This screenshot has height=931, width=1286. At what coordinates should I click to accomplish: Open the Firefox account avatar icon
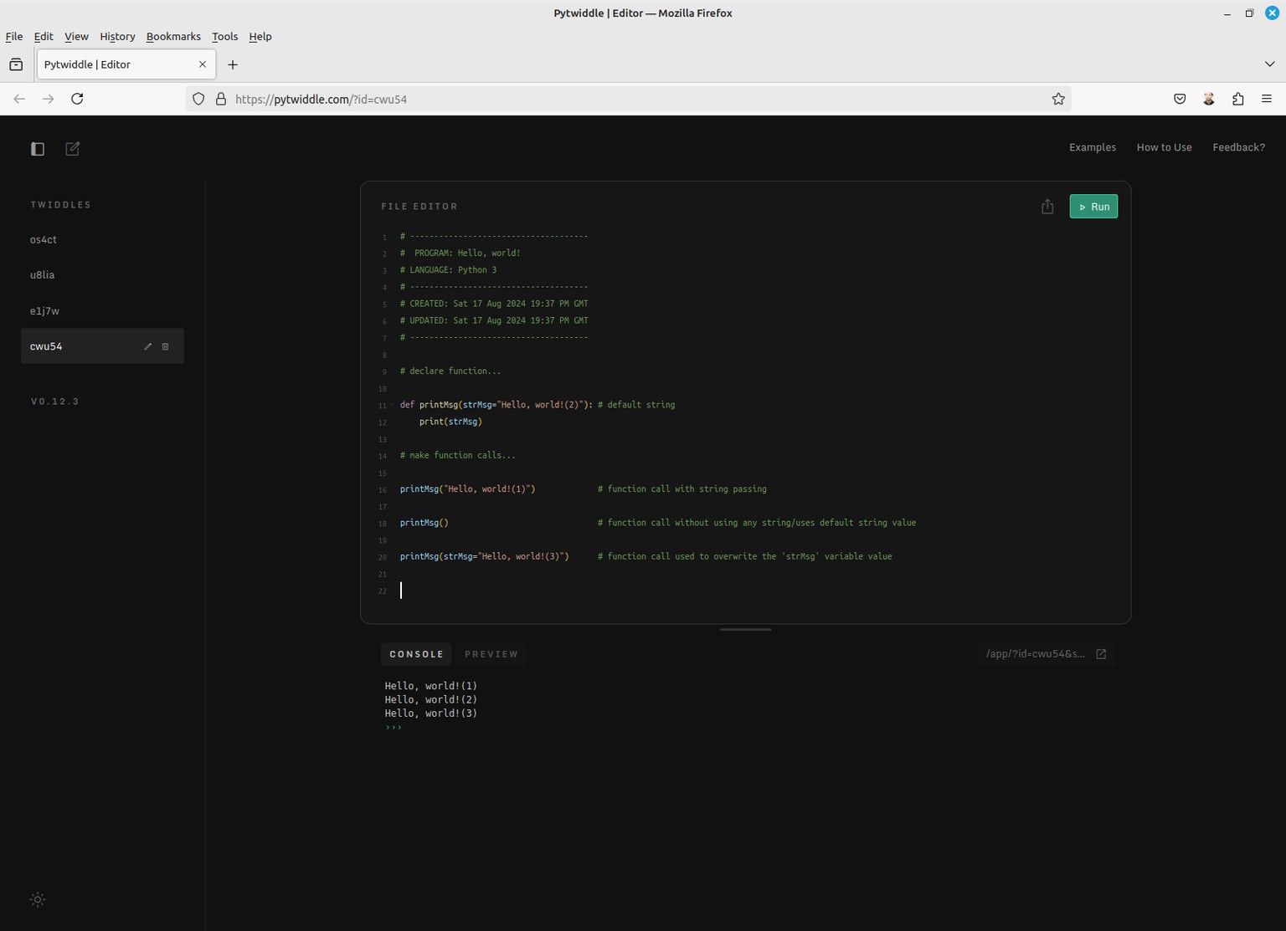1209,99
